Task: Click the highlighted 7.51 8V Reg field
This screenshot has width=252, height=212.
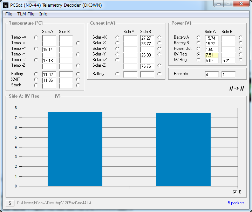Action: click(212, 55)
